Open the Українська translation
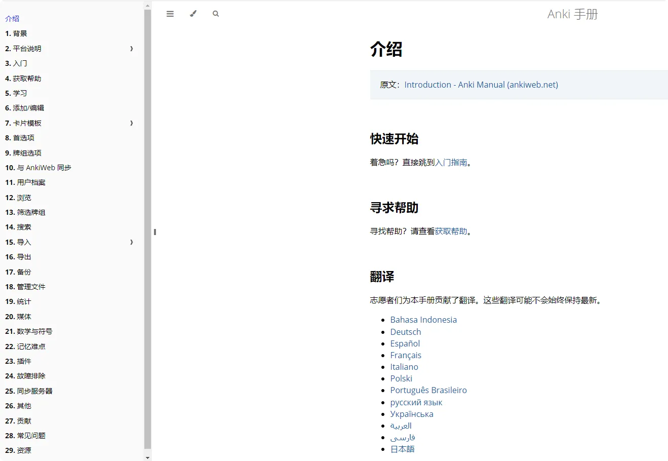 tap(412, 414)
